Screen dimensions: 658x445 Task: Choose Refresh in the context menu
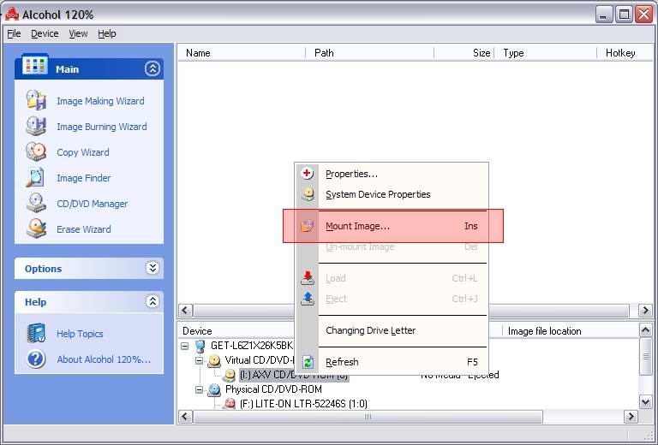click(393, 362)
